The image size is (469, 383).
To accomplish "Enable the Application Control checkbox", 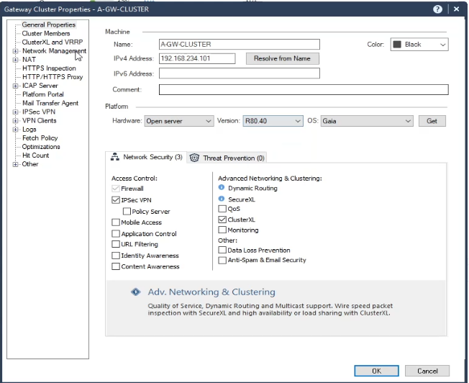I will point(116,233).
